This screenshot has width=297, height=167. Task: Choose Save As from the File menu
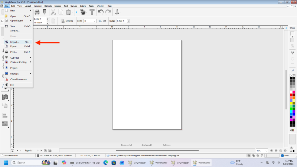(x=18, y=31)
